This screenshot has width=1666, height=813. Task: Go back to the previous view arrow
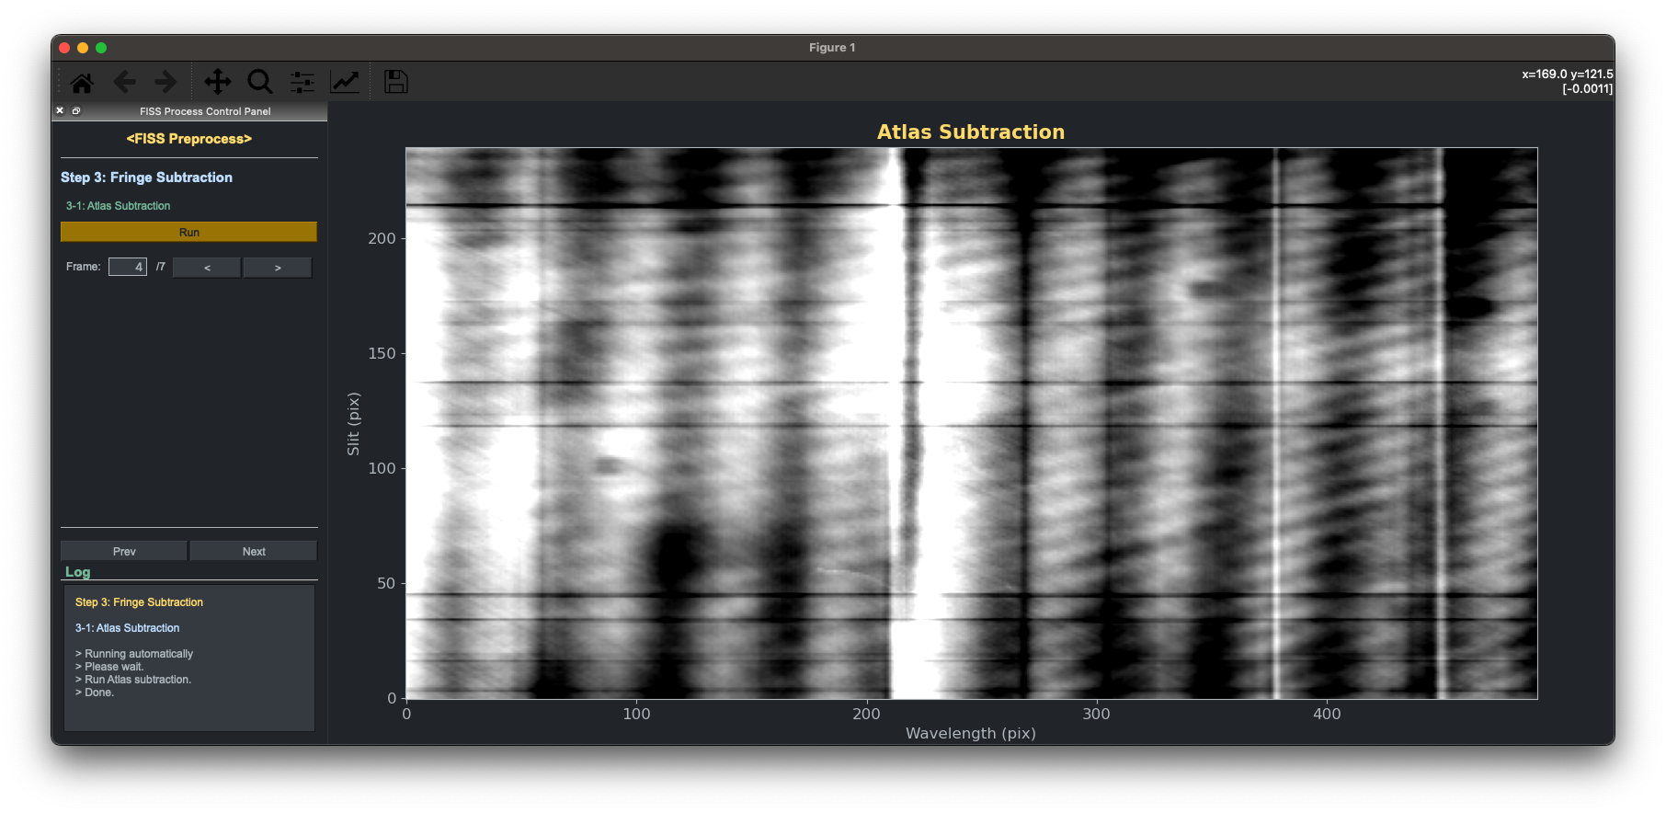(124, 82)
